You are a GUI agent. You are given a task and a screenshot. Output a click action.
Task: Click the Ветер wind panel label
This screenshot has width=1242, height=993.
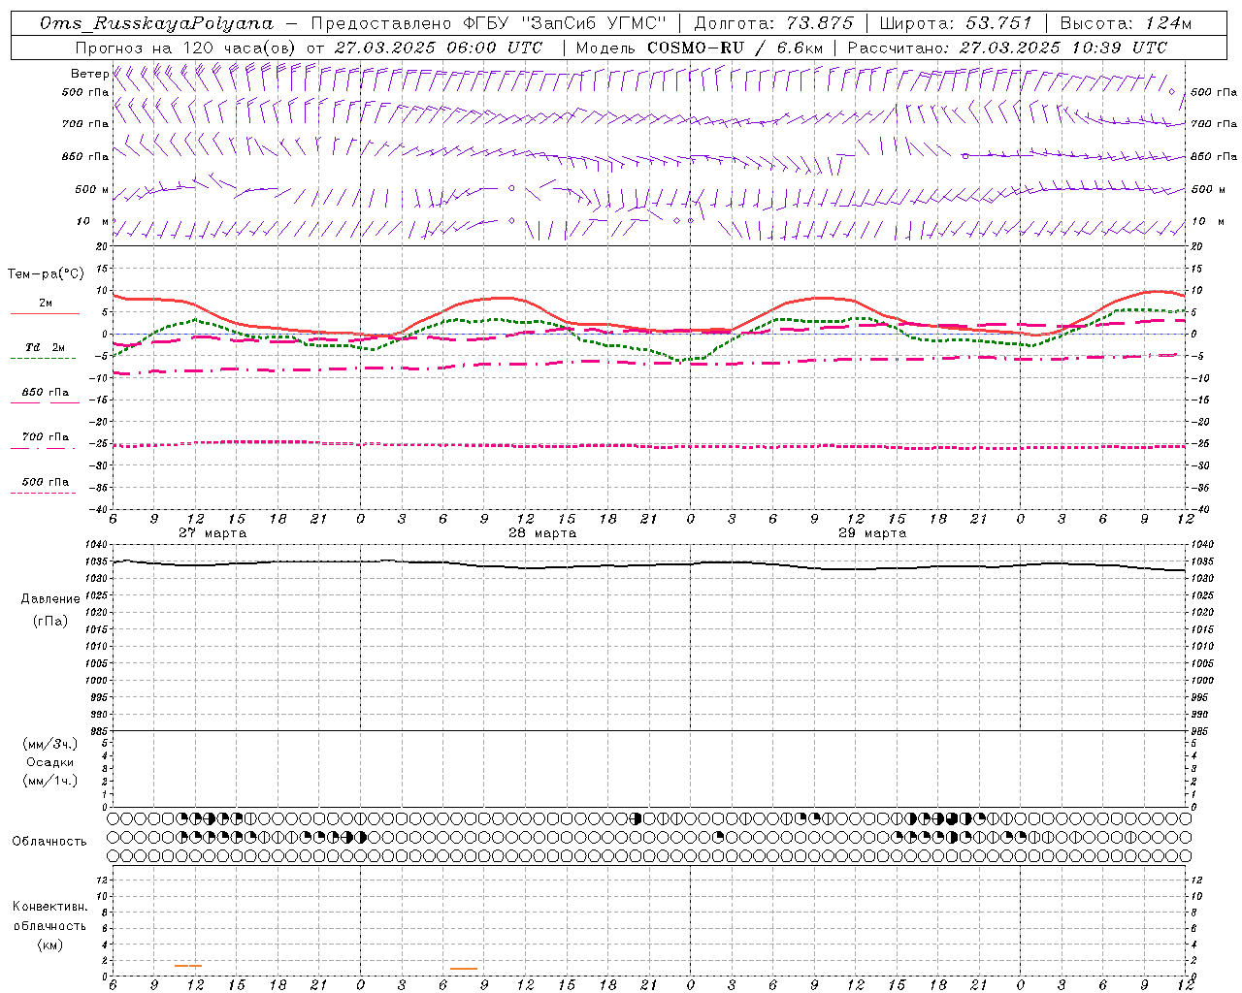point(90,74)
